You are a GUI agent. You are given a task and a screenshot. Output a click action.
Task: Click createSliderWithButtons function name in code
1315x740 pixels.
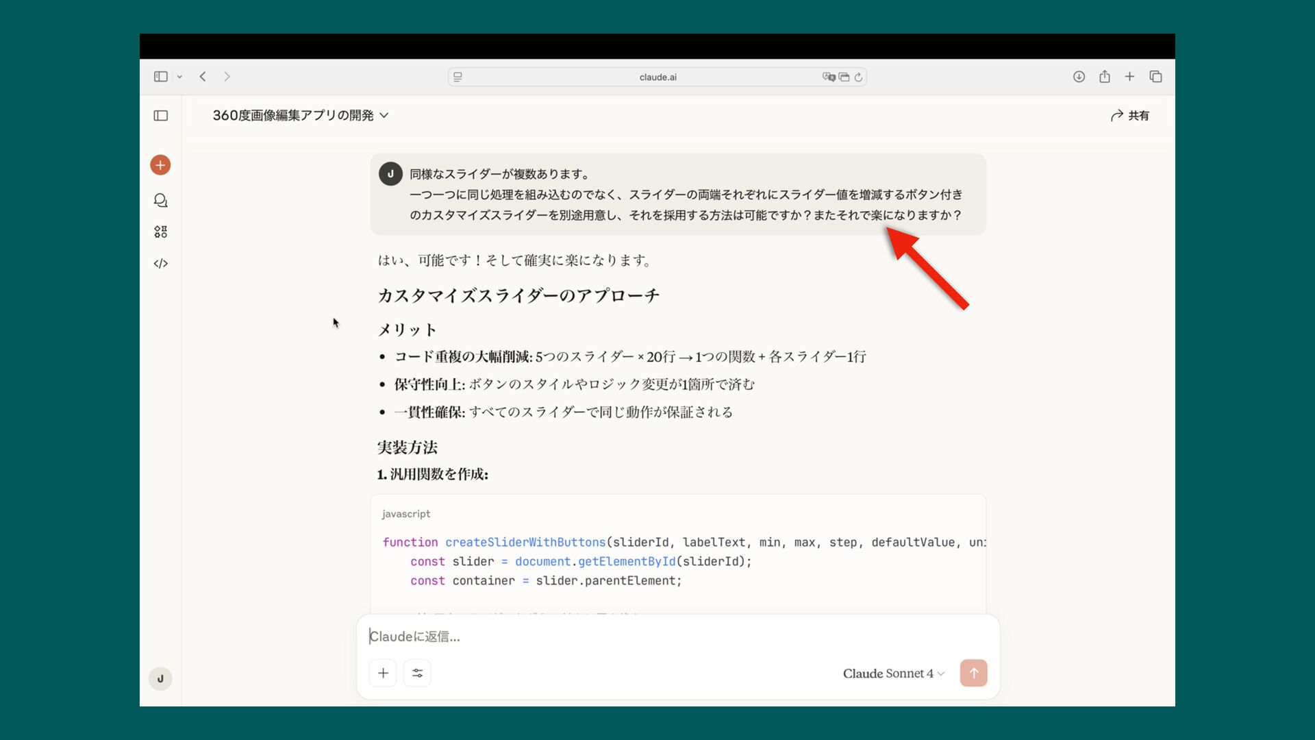click(525, 542)
